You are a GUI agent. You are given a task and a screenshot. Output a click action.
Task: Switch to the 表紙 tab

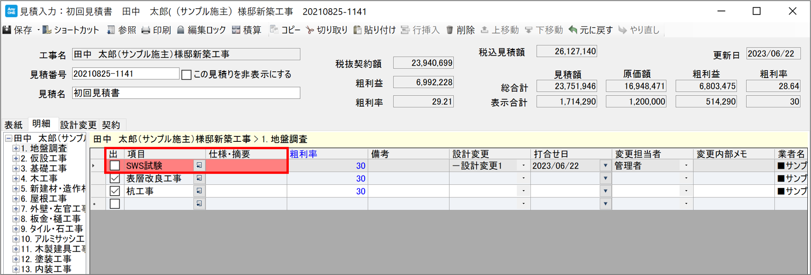(13, 125)
